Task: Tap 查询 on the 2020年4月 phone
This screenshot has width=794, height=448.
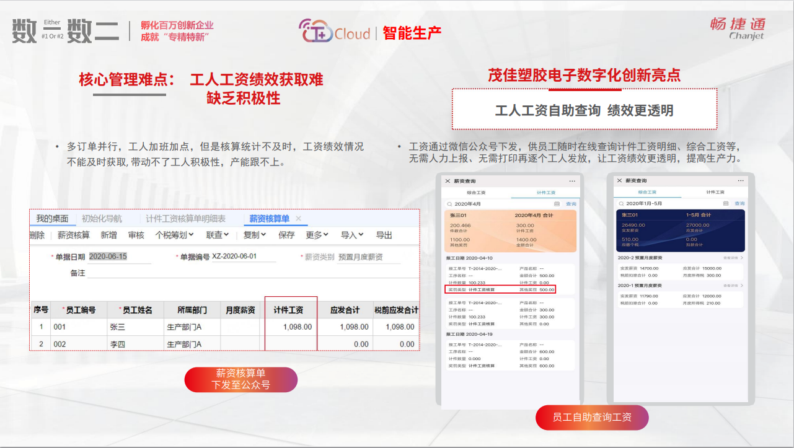Action: (570, 204)
